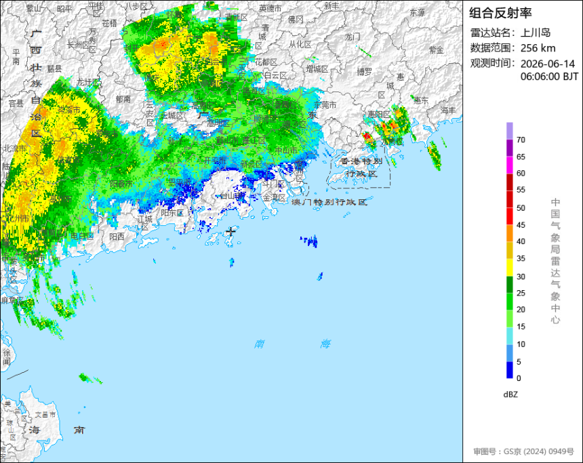Viewport: 583px width, 463px height.
Task: Click the 中山市 map label
Action: pyautogui.click(x=286, y=150)
